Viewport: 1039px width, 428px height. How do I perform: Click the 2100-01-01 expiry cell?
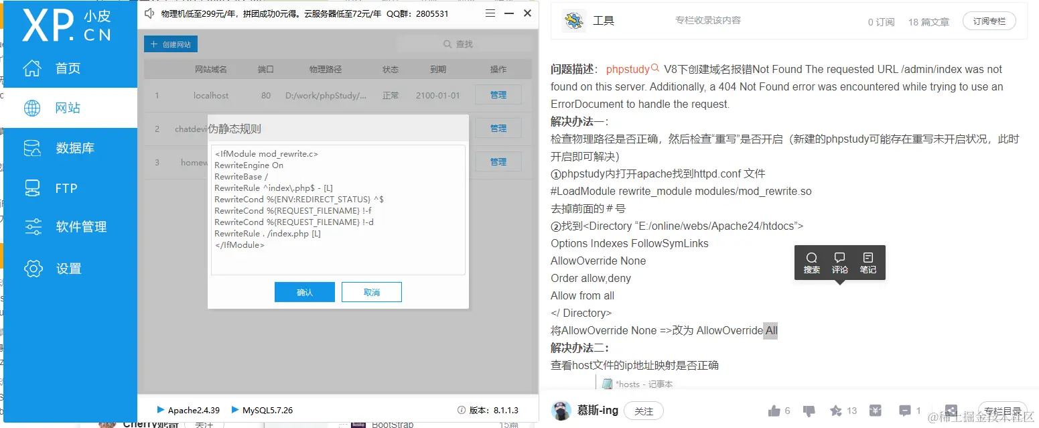[438, 95]
